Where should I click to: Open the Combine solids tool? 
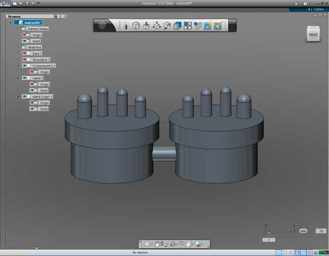(178, 25)
